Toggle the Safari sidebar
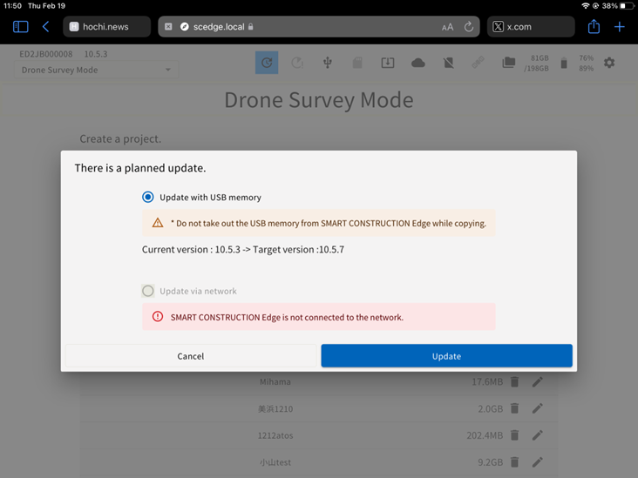 tap(20, 27)
